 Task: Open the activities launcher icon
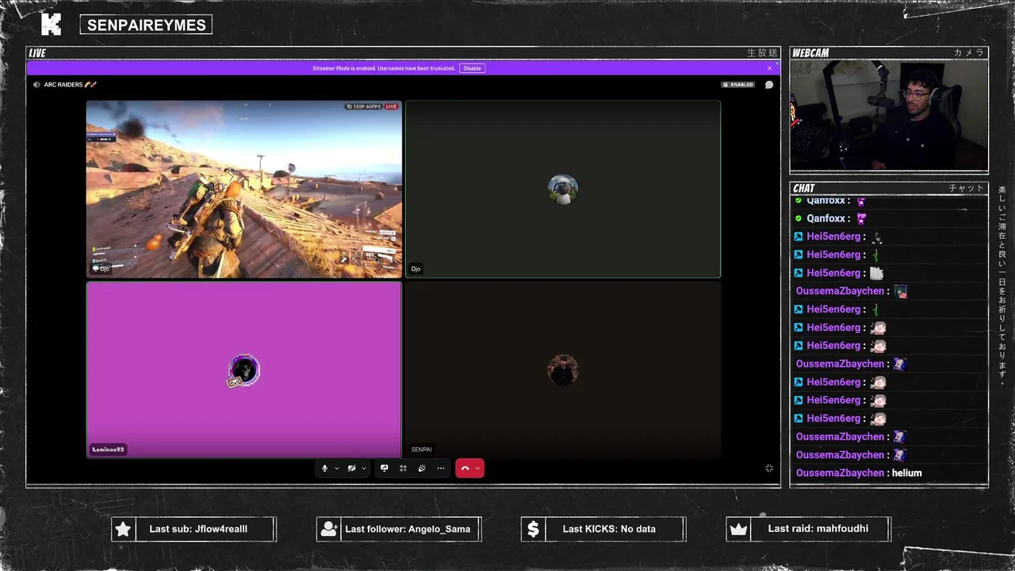(403, 468)
